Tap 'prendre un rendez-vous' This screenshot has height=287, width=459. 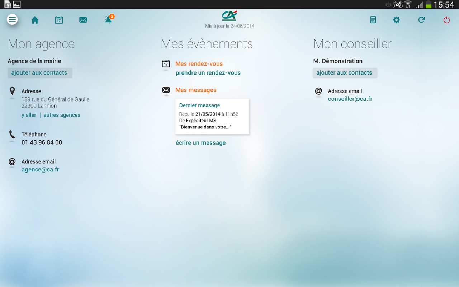208,73
